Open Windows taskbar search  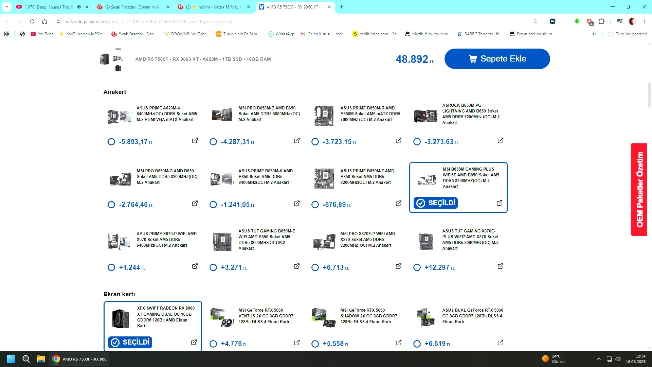[26, 359]
